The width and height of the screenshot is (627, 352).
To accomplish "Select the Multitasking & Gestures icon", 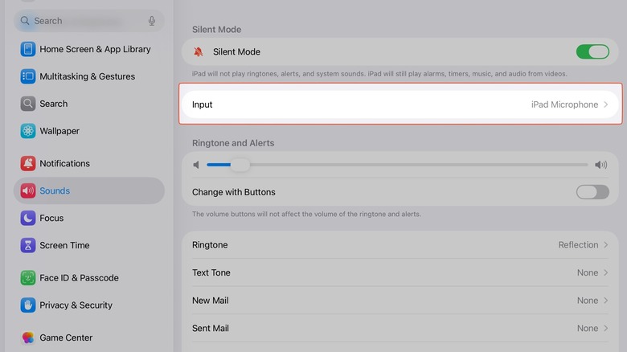I will [28, 76].
